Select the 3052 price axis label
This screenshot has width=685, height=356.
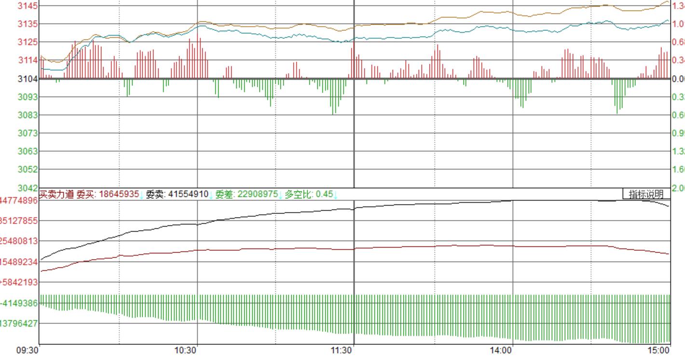28,169
